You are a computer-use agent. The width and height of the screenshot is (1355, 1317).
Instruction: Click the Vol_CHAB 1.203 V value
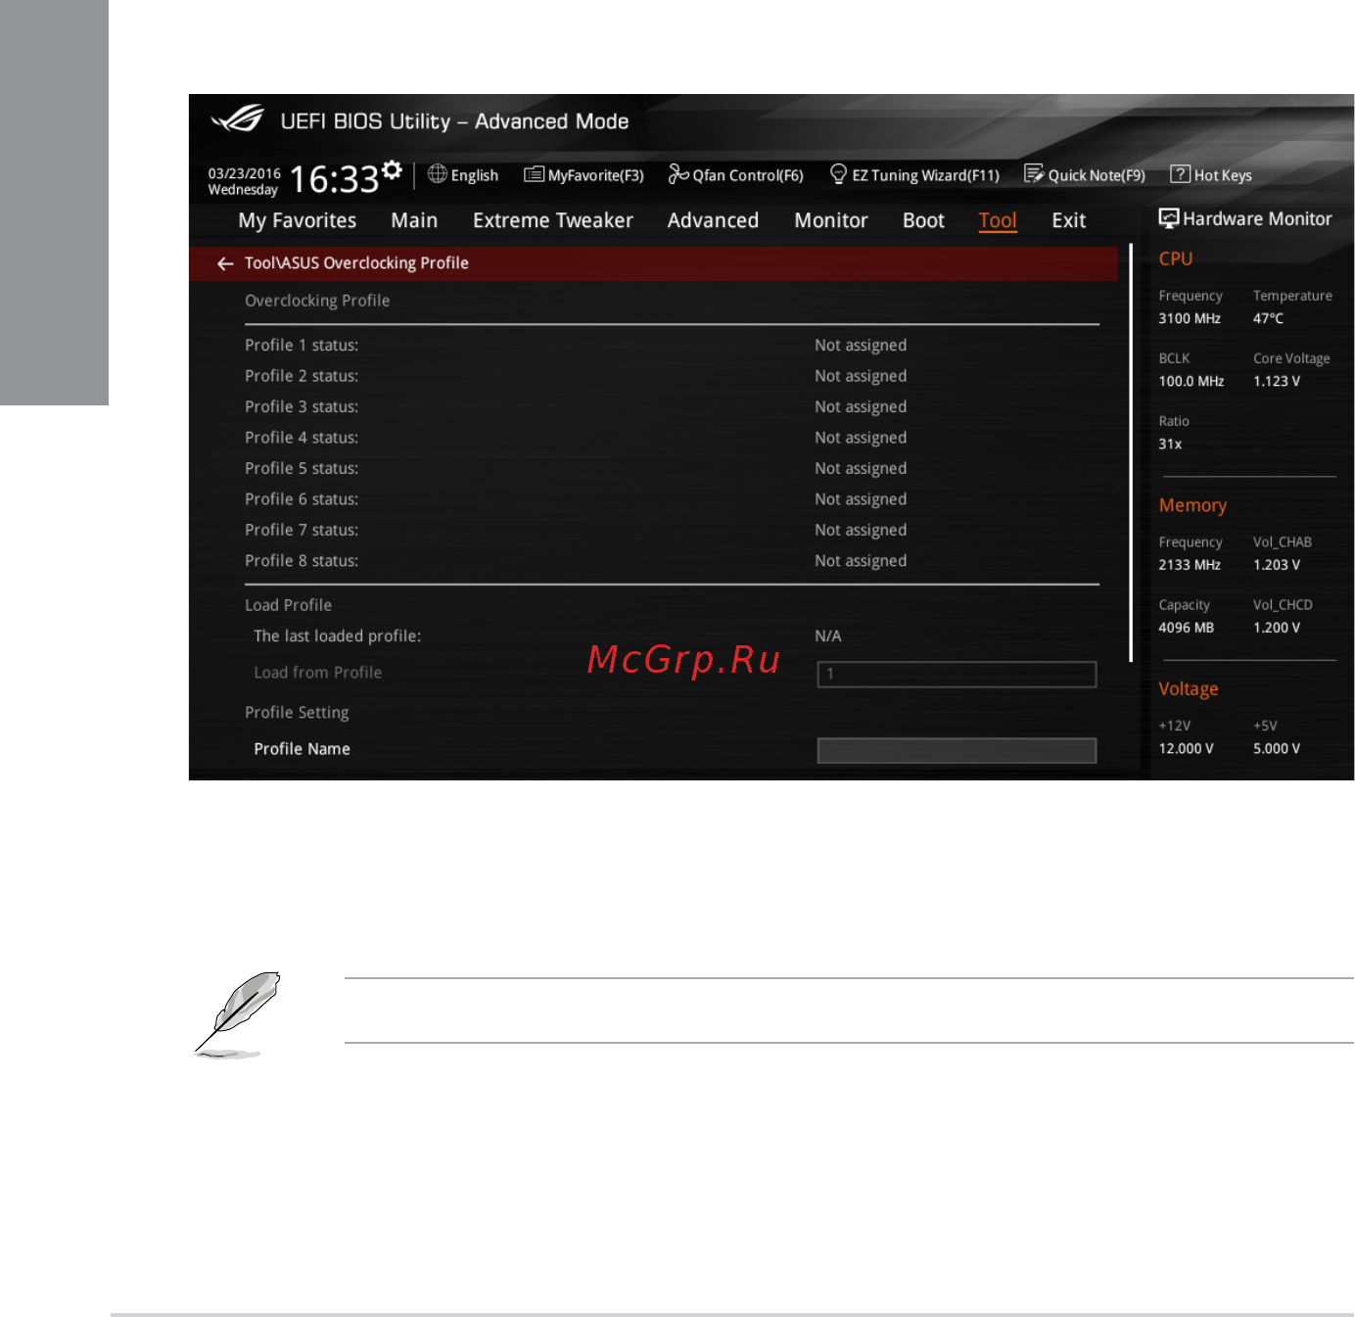(x=1277, y=565)
